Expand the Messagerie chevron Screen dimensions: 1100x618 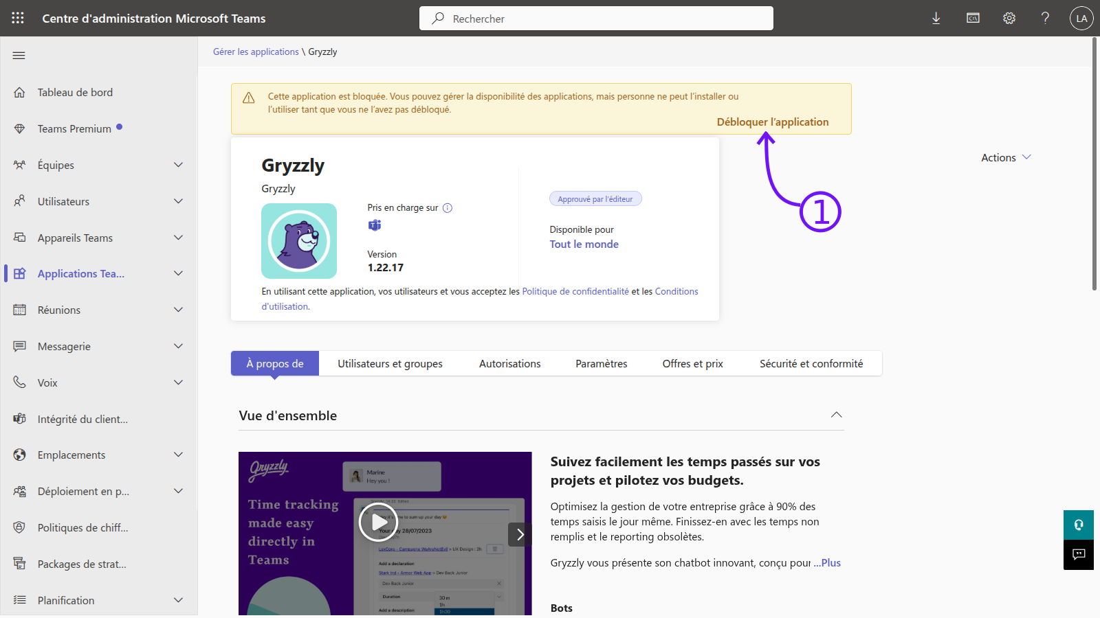(x=179, y=346)
